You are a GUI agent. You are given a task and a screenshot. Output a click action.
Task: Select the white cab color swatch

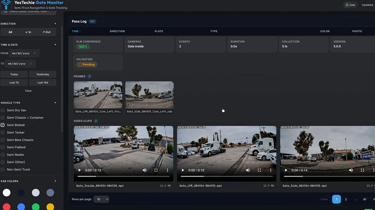pyautogui.click(x=7, y=193)
